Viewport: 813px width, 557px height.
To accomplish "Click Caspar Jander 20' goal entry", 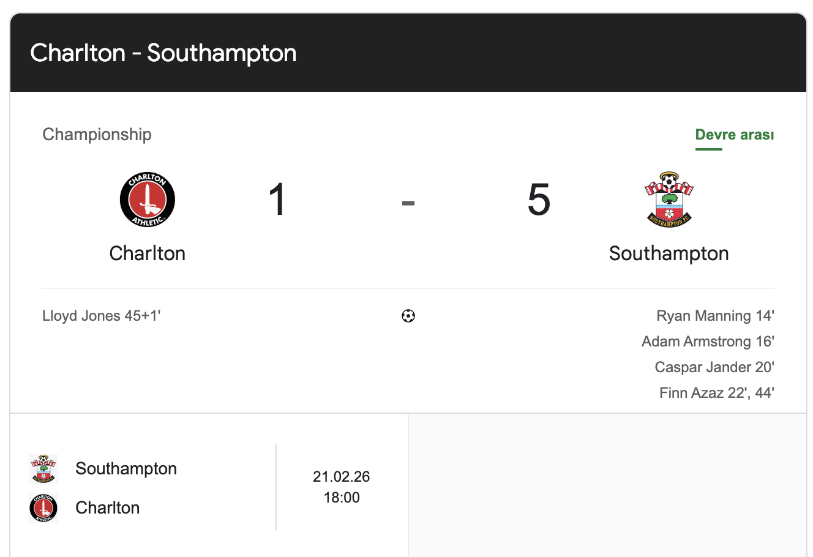I will click(x=714, y=367).
